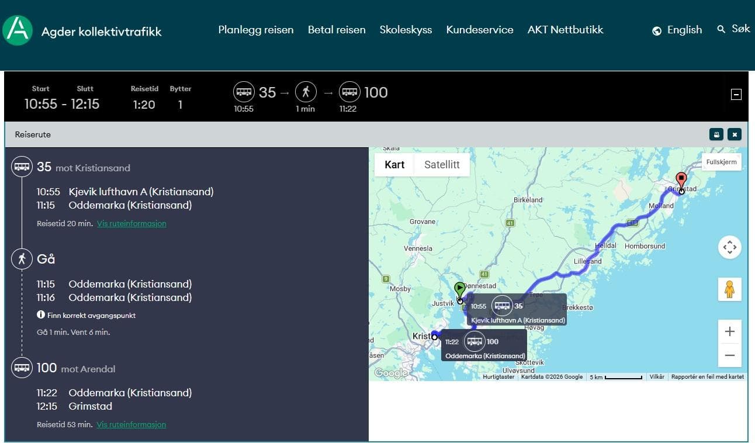Open the Planlegg reisen menu

point(256,30)
